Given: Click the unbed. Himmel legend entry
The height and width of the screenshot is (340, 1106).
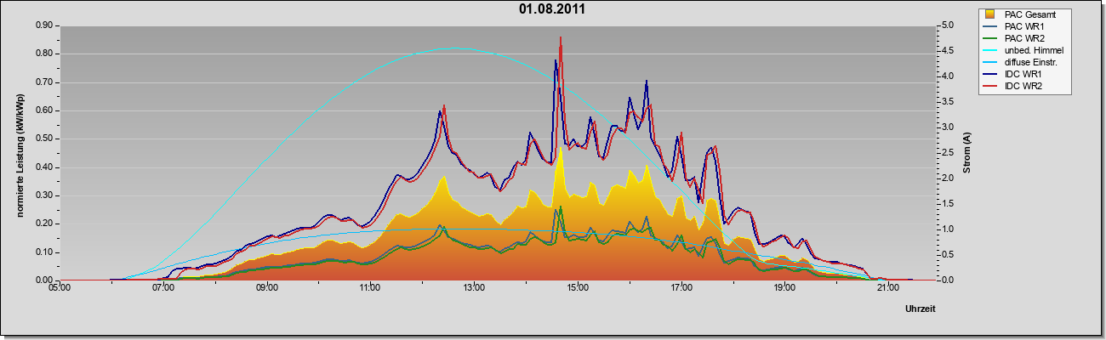Looking at the screenshot, I should [x=1024, y=50].
